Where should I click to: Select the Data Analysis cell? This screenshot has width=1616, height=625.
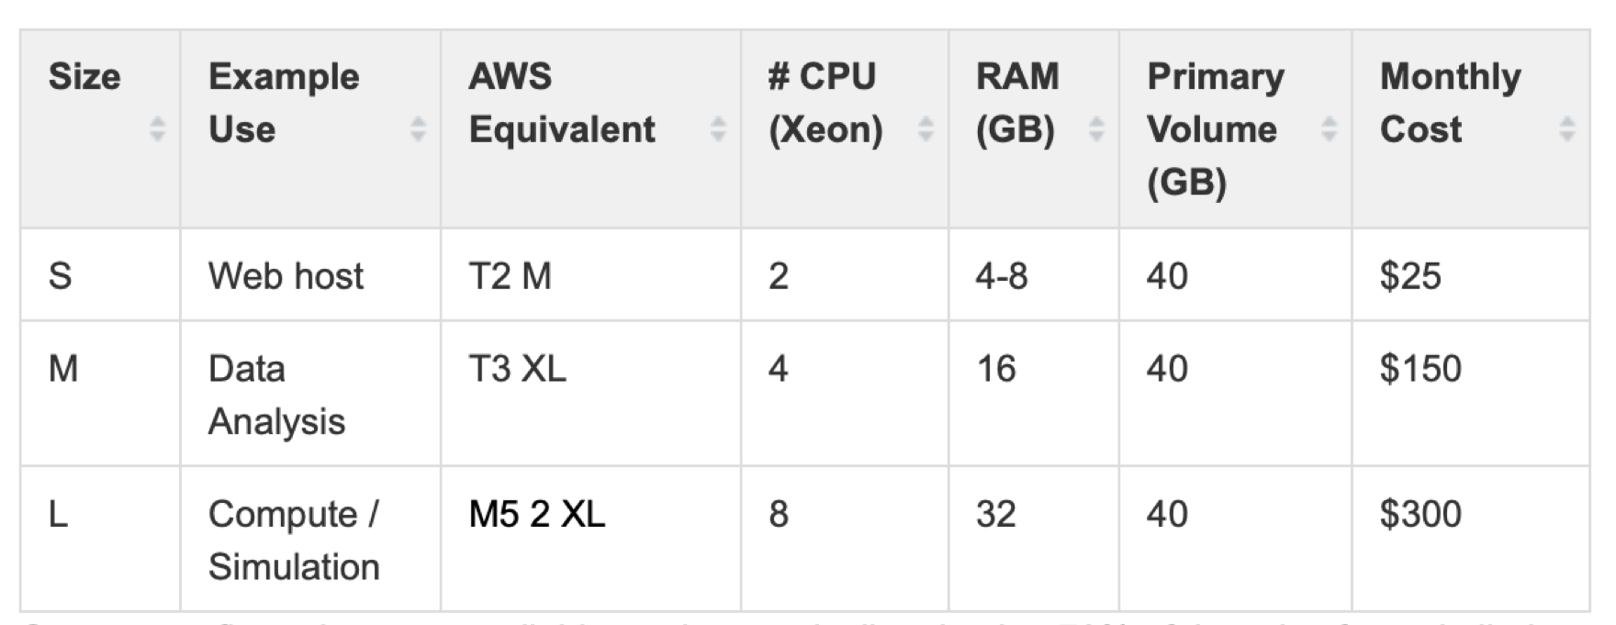pyautogui.click(x=276, y=395)
